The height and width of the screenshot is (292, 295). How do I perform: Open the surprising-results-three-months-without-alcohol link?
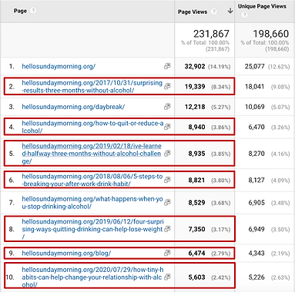(x=92, y=86)
